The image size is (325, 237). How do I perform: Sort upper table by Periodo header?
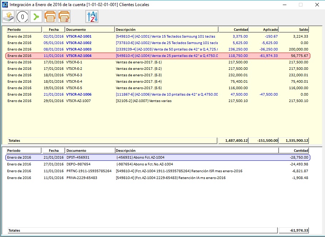(24, 30)
